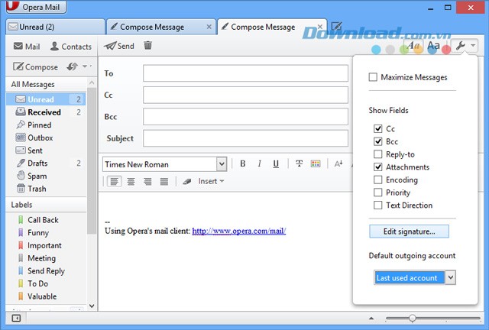Toggle bold formatting
The width and height of the screenshot is (489, 330).
[x=243, y=163]
